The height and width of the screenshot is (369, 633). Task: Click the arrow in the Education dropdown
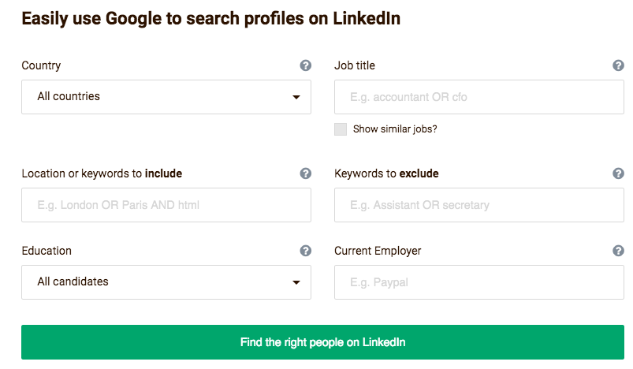click(x=296, y=282)
